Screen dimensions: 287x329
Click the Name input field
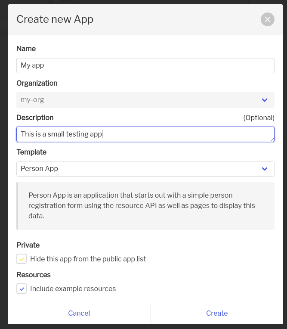click(145, 65)
